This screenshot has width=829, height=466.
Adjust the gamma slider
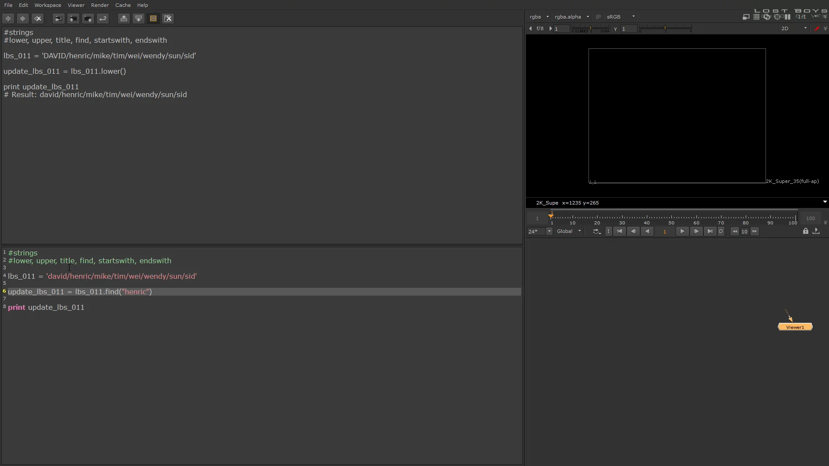coord(665,28)
